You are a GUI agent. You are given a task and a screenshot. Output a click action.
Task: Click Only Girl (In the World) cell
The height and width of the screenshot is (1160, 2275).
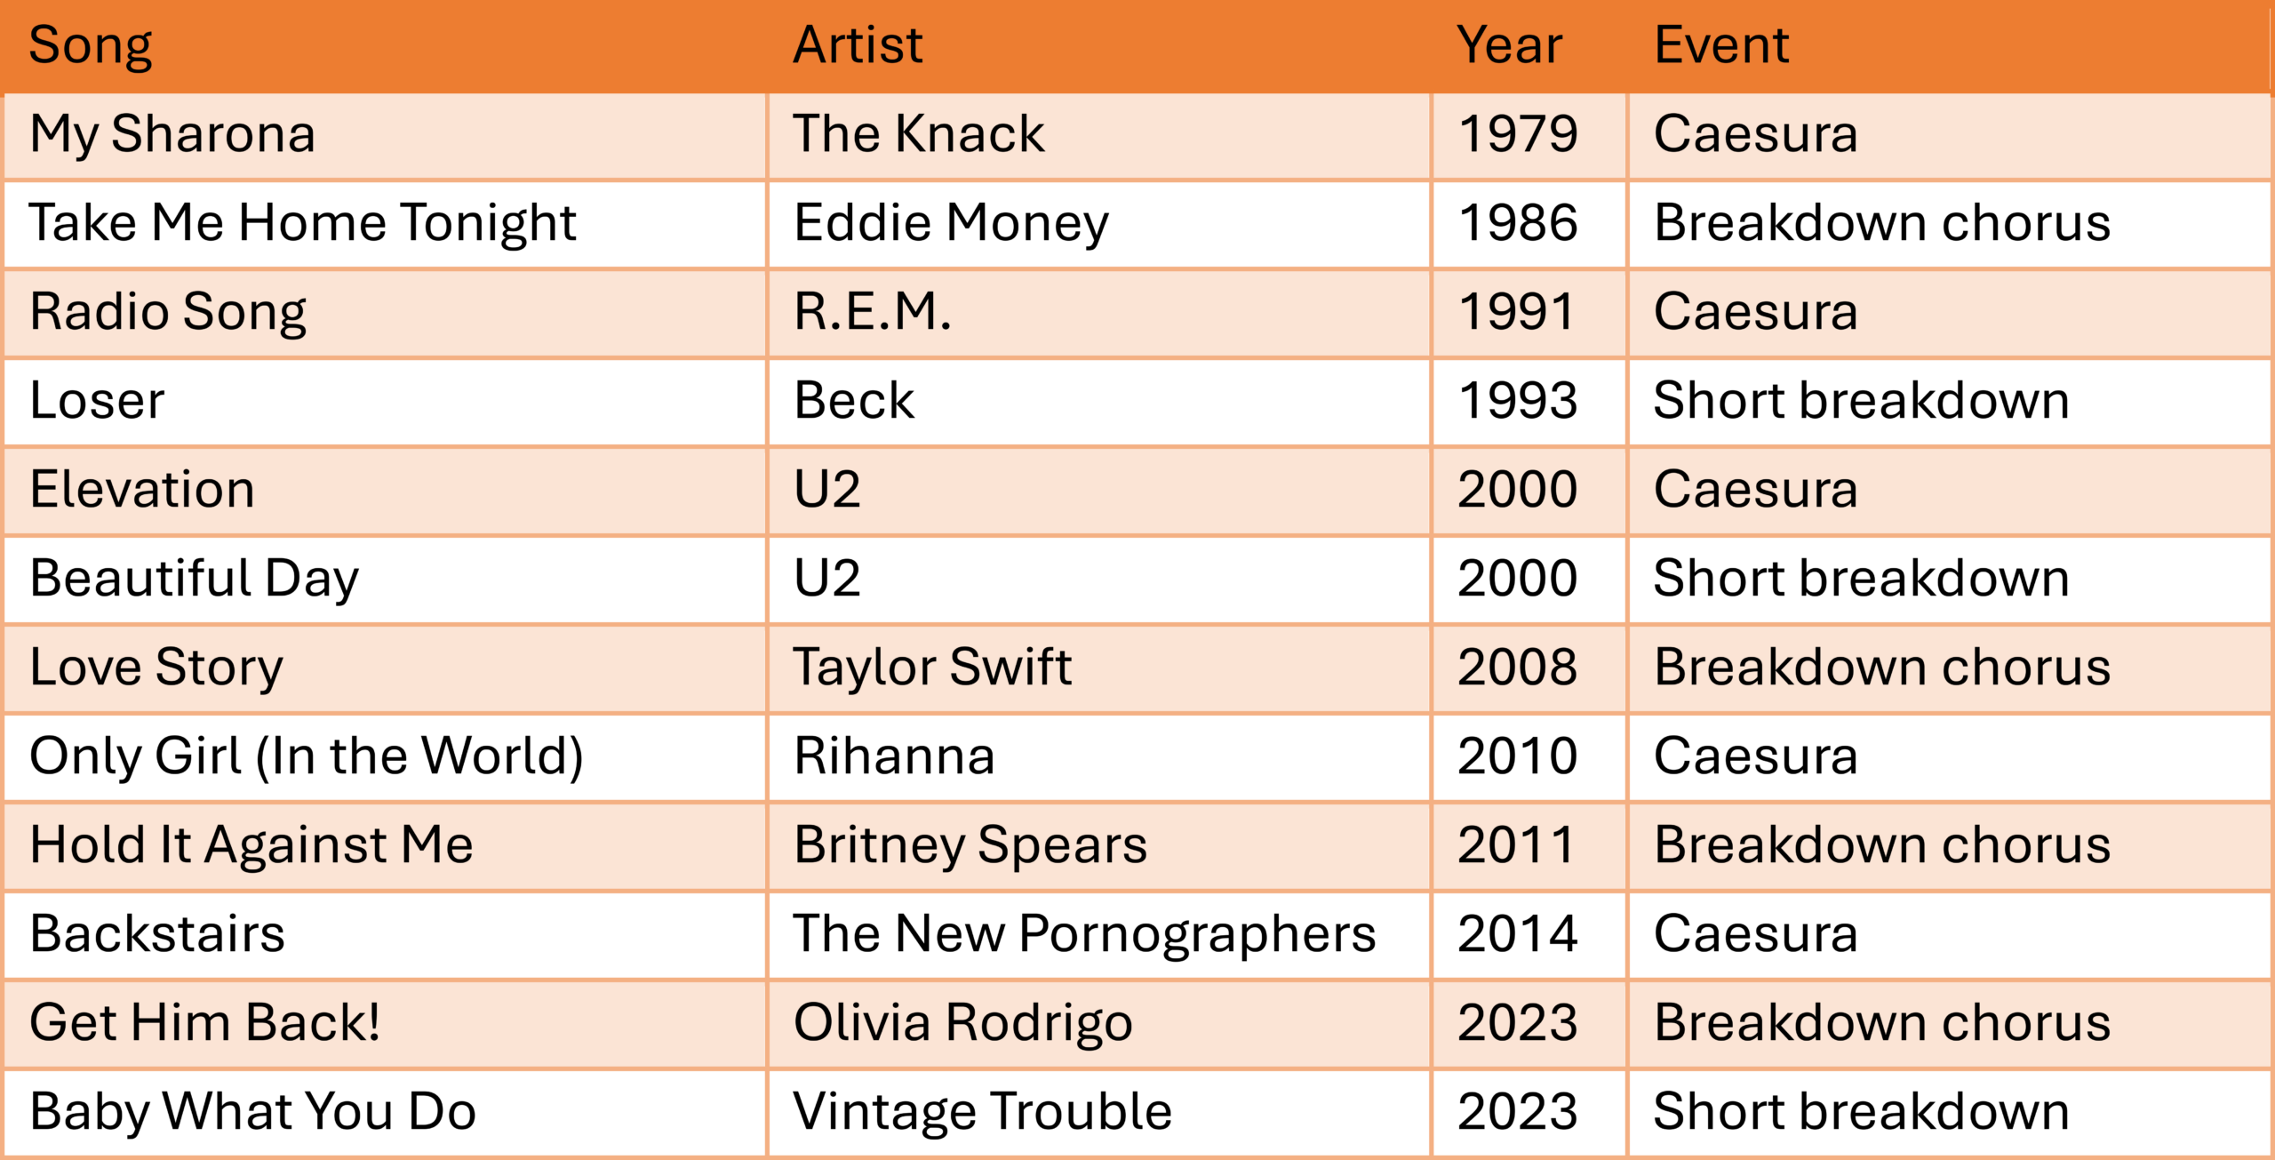pyautogui.click(x=385, y=757)
